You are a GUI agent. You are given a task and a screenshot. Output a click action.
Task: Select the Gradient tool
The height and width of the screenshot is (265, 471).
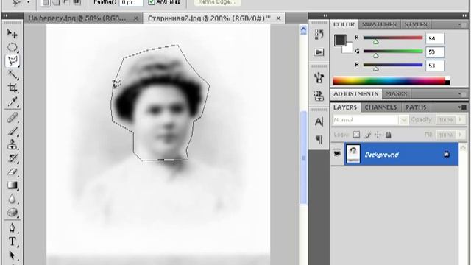click(x=12, y=185)
